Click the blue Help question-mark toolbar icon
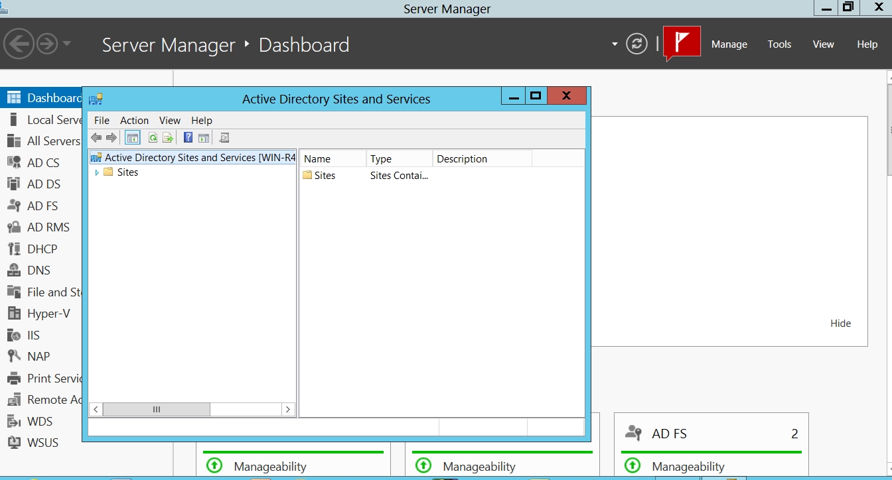 click(x=188, y=138)
